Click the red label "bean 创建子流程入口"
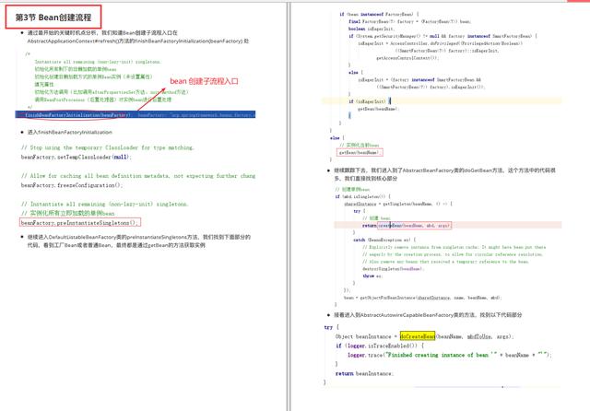Image resolution: width=590 pixels, height=411 pixels. pyautogui.click(x=204, y=81)
